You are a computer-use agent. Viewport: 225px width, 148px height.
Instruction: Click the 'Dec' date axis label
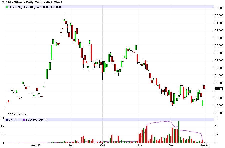pos(171,145)
